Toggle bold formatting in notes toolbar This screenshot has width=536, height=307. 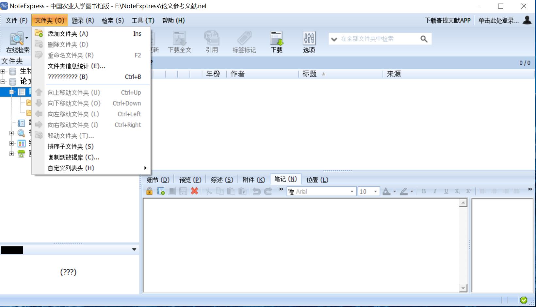click(424, 191)
